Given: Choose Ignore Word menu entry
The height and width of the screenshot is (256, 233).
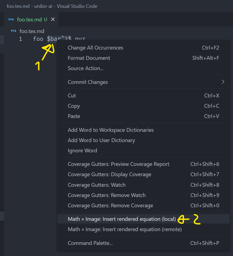Looking at the screenshot, I should pyautogui.click(x=143, y=150).
